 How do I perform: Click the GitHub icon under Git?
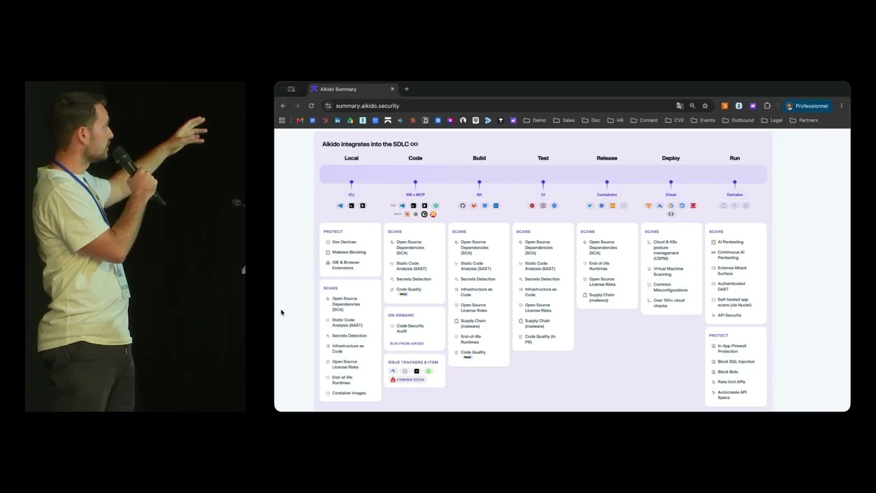tap(463, 205)
